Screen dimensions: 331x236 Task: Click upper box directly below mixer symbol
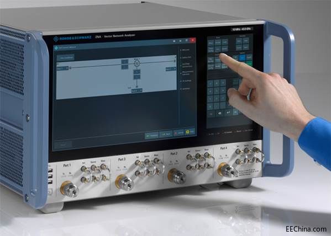point(137,72)
